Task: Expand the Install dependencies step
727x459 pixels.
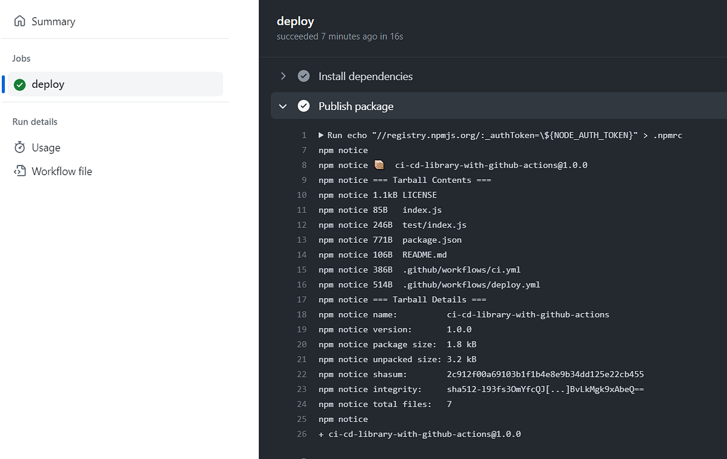Action: (x=282, y=76)
